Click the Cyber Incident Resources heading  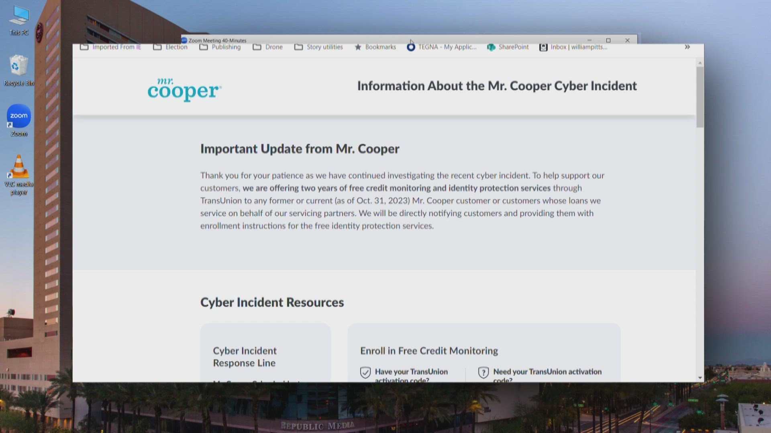[x=272, y=302]
